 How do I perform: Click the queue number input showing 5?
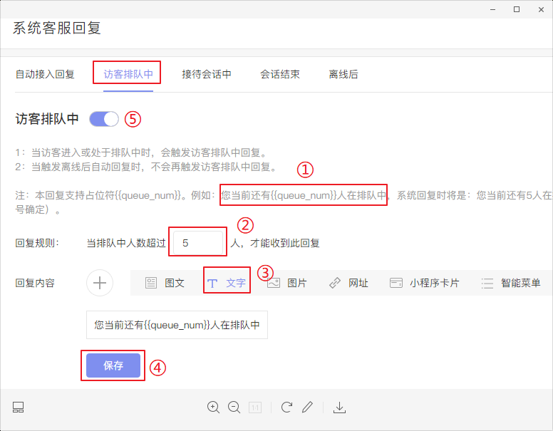[198, 243]
